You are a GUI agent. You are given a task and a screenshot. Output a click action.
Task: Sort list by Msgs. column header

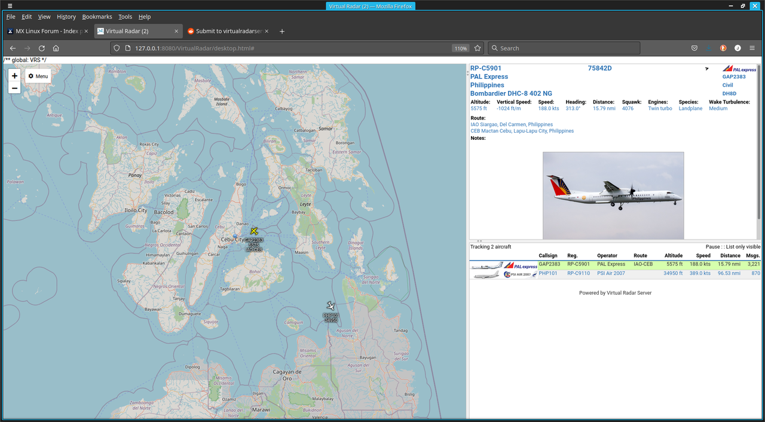(753, 256)
